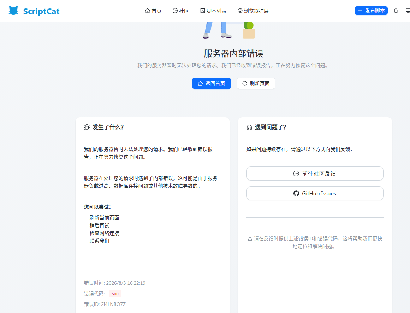Click the 如果问题持续存在 feedback prompt text
Viewport: 410px width, 313px height.
click(x=299, y=149)
